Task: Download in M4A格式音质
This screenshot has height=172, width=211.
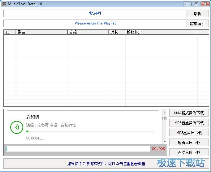Action: click(x=189, y=113)
